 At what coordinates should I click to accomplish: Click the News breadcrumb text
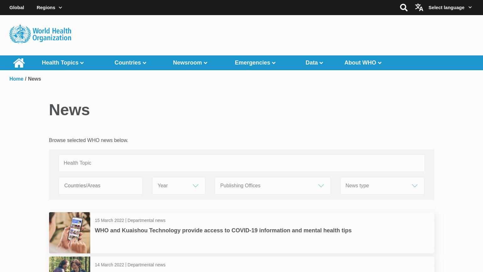click(35, 79)
